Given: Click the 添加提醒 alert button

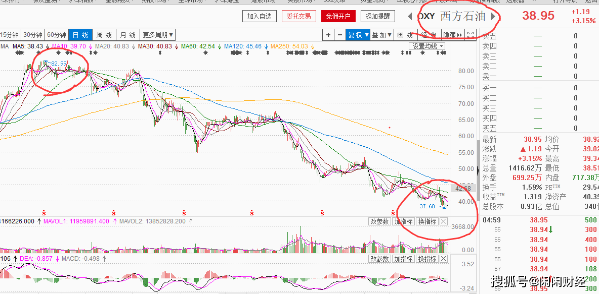Looking at the screenshot, I should (x=378, y=16).
